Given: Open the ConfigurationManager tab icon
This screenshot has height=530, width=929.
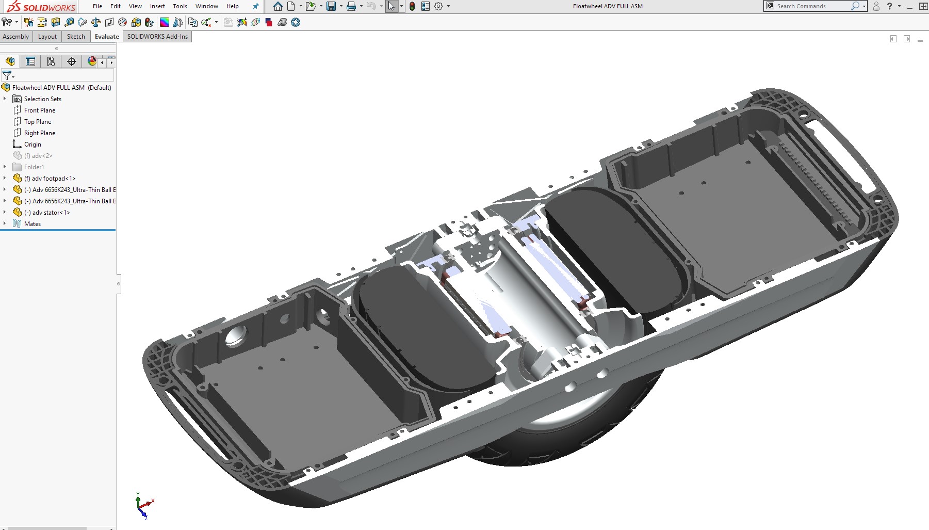Looking at the screenshot, I should (x=51, y=61).
